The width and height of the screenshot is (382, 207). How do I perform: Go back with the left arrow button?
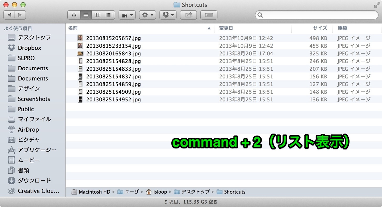9,15
